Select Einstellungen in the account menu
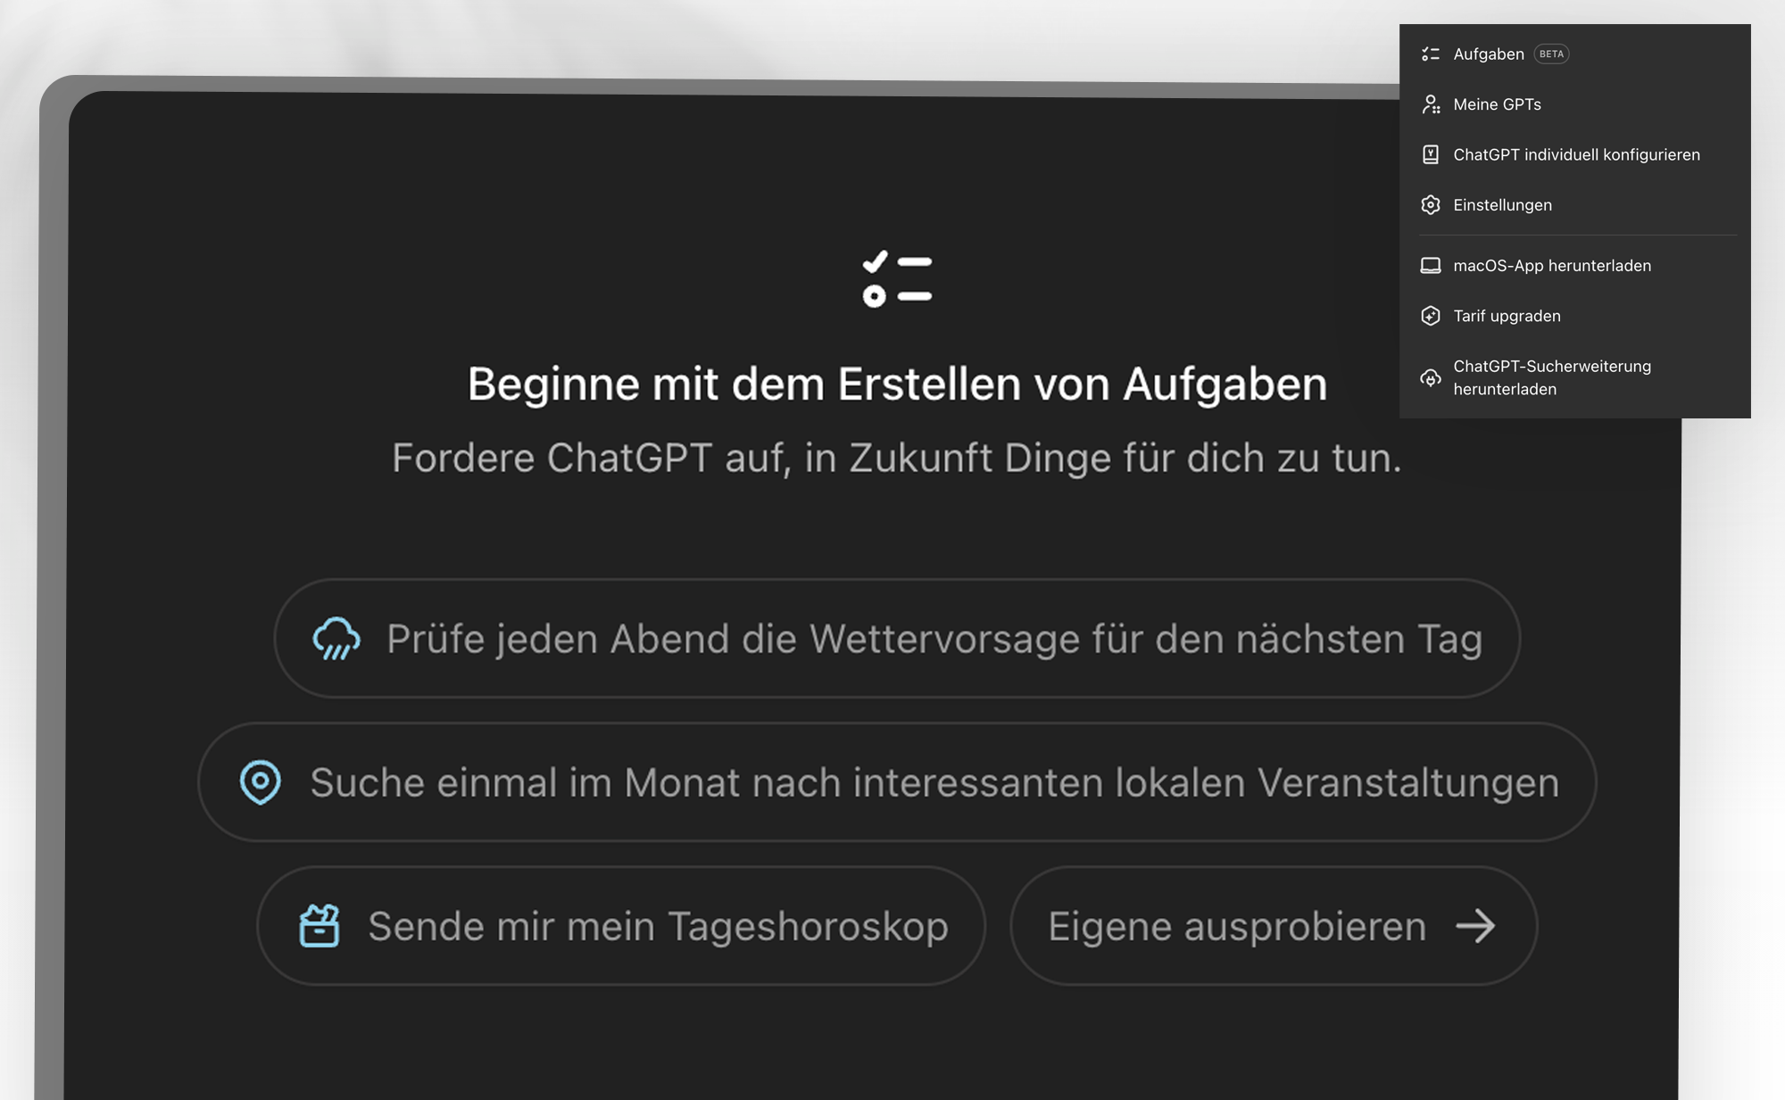 pyautogui.click(x=1503, y=204)
